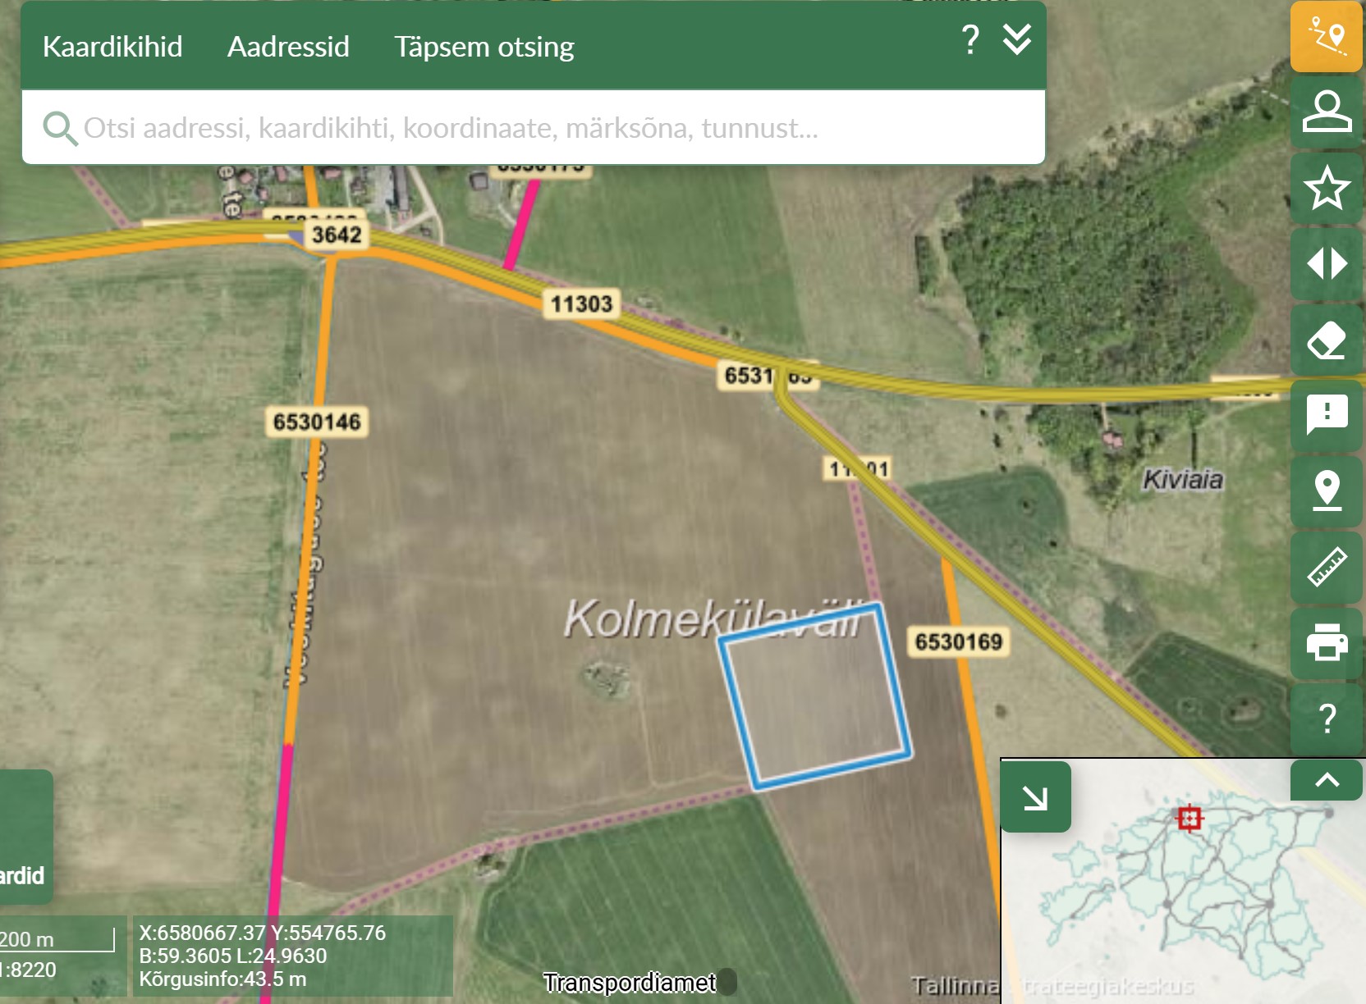Click the location pin tool
Screen dimensions: 1366x1004
coord(1327,491)
